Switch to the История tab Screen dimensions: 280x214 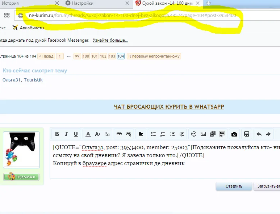tap(27, 3)
